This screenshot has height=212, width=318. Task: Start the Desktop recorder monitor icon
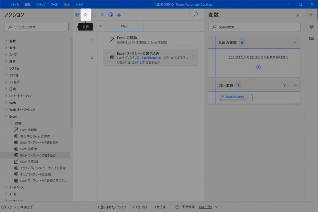click(119, 15)
